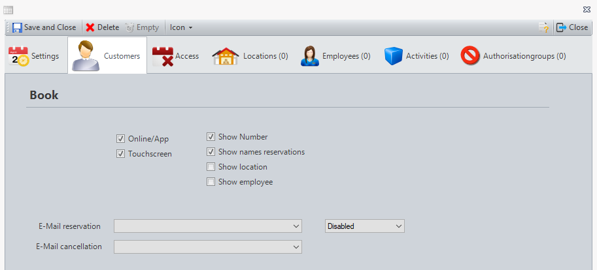Click the blue cube Activities icon
Screen dimensions: 597x270
click(x=392, y=56)
